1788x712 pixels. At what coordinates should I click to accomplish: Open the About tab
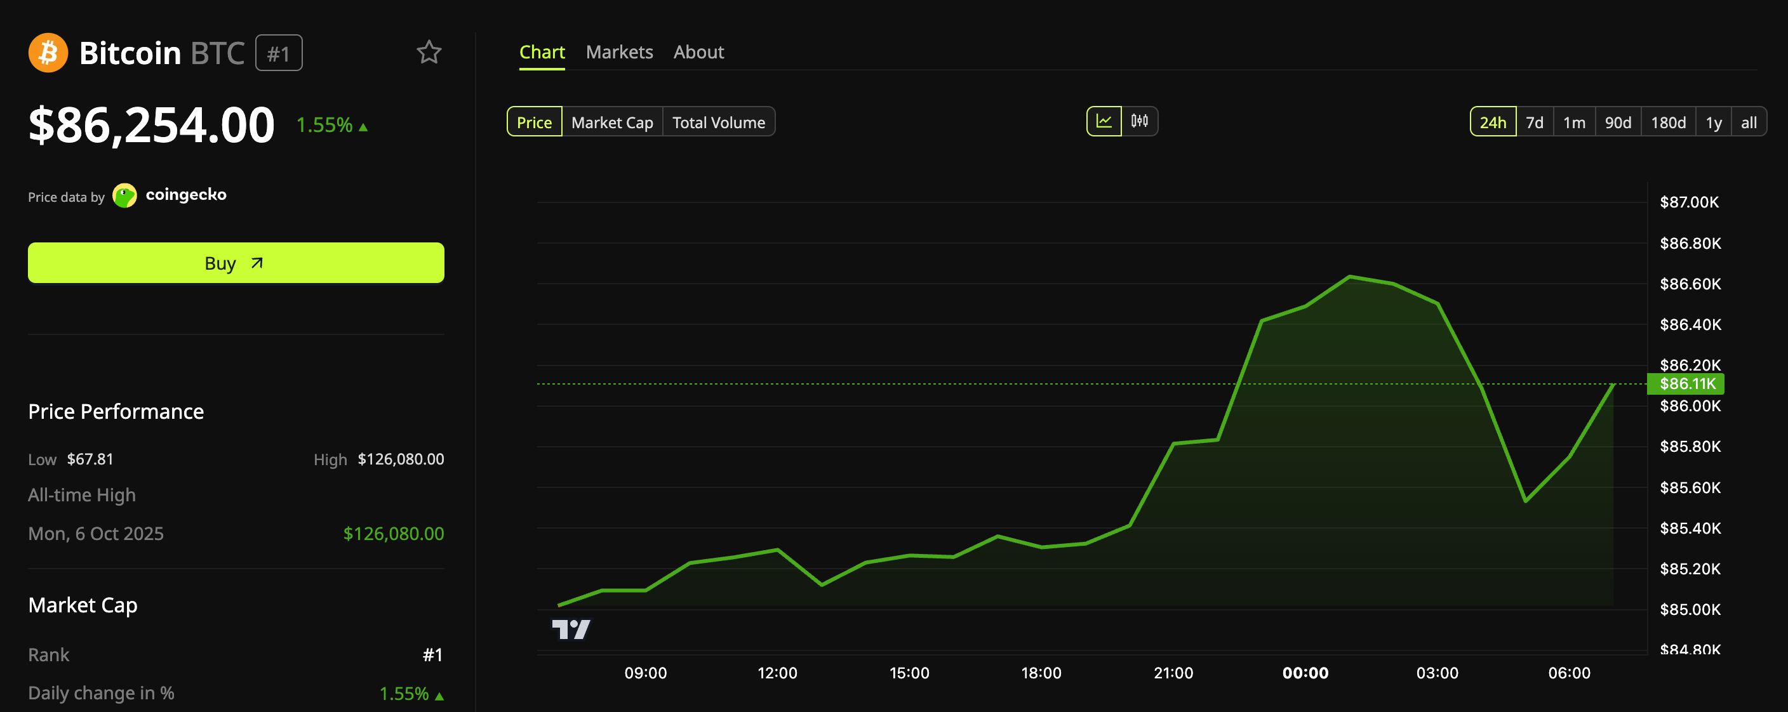point(698,52)
